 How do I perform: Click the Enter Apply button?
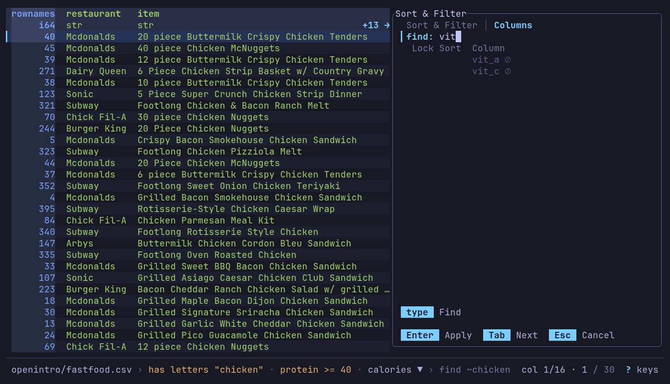click(x=436, y=335)
